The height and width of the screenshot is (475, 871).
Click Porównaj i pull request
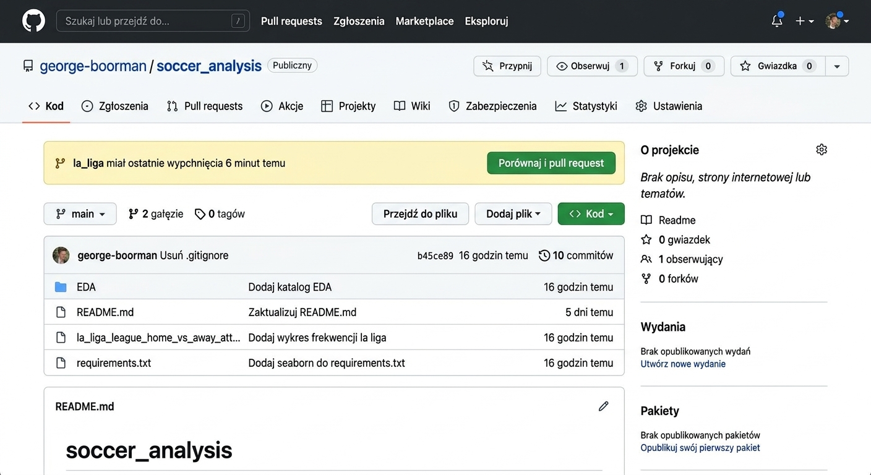[551, 163]
